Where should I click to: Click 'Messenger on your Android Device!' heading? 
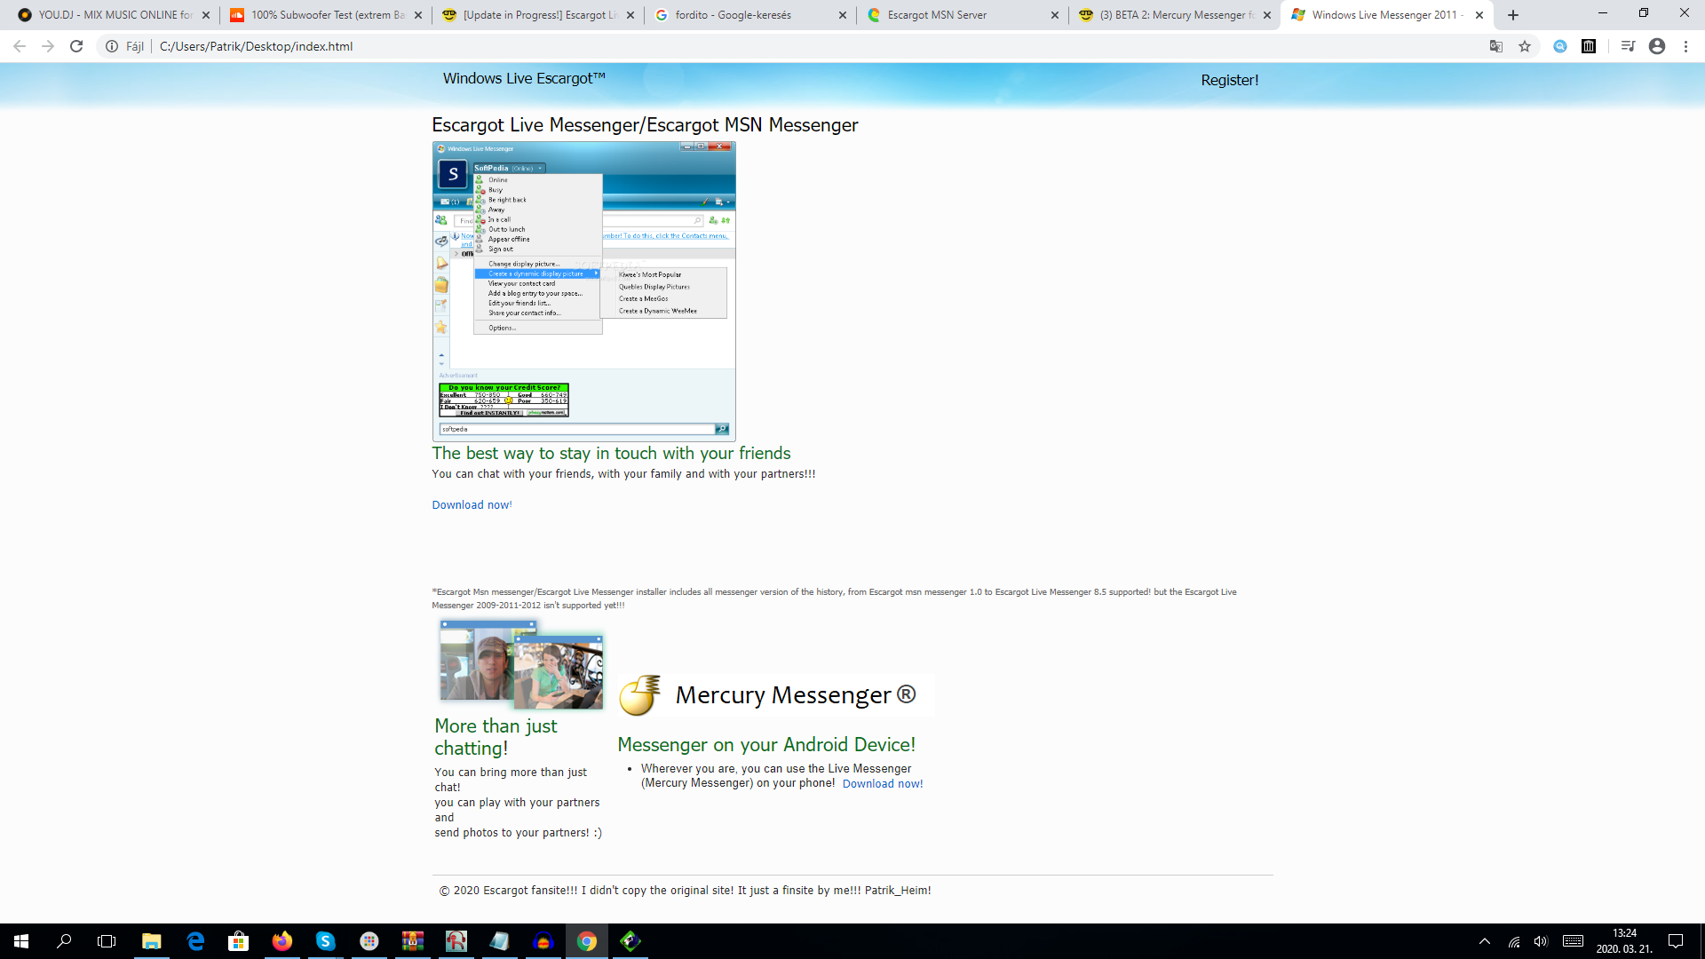pos(766,744)
